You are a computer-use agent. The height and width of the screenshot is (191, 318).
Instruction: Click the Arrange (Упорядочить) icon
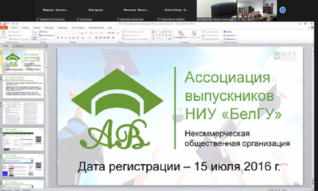(x=180, y=34)
